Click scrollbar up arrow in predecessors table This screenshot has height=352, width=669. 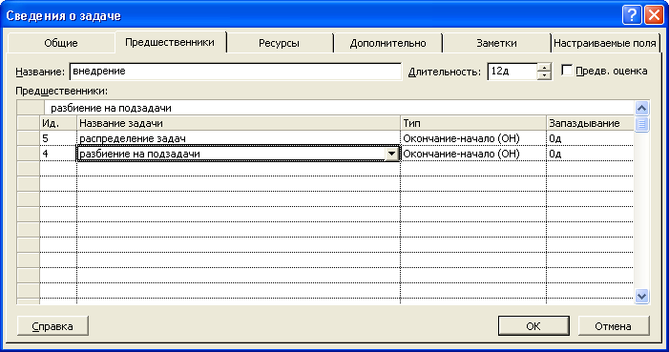click(x=641, y=109)
